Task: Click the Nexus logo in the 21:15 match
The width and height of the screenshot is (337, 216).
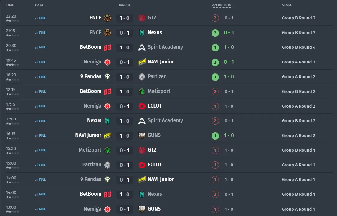Action: [142, 33]
